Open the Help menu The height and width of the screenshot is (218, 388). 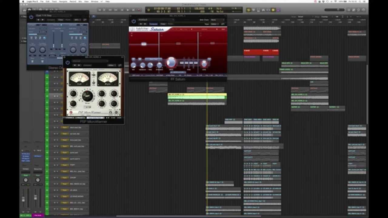(108, 2)
